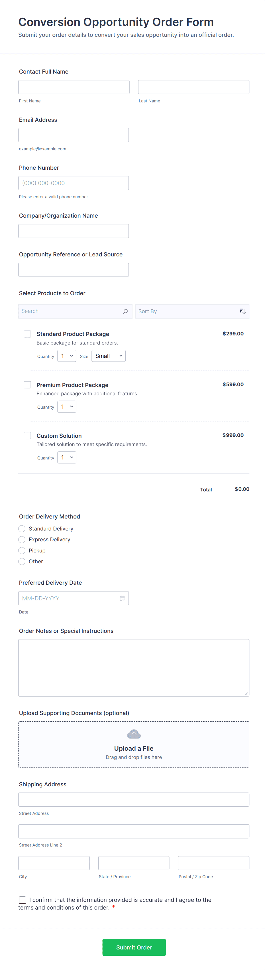265x970 pixels.
Task: Tick the Custom Solution checkbox
Action: pos(27,436)
